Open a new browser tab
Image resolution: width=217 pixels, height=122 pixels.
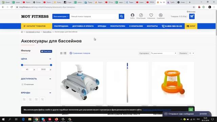tap(190, 2)
